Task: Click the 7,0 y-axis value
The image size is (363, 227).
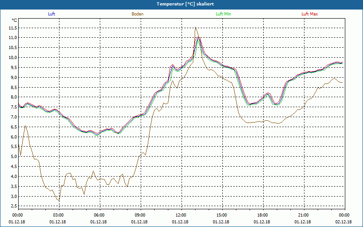Action: [14, 117]
